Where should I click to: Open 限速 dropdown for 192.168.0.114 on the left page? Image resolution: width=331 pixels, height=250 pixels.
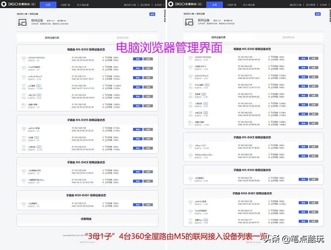coord(137,68)
